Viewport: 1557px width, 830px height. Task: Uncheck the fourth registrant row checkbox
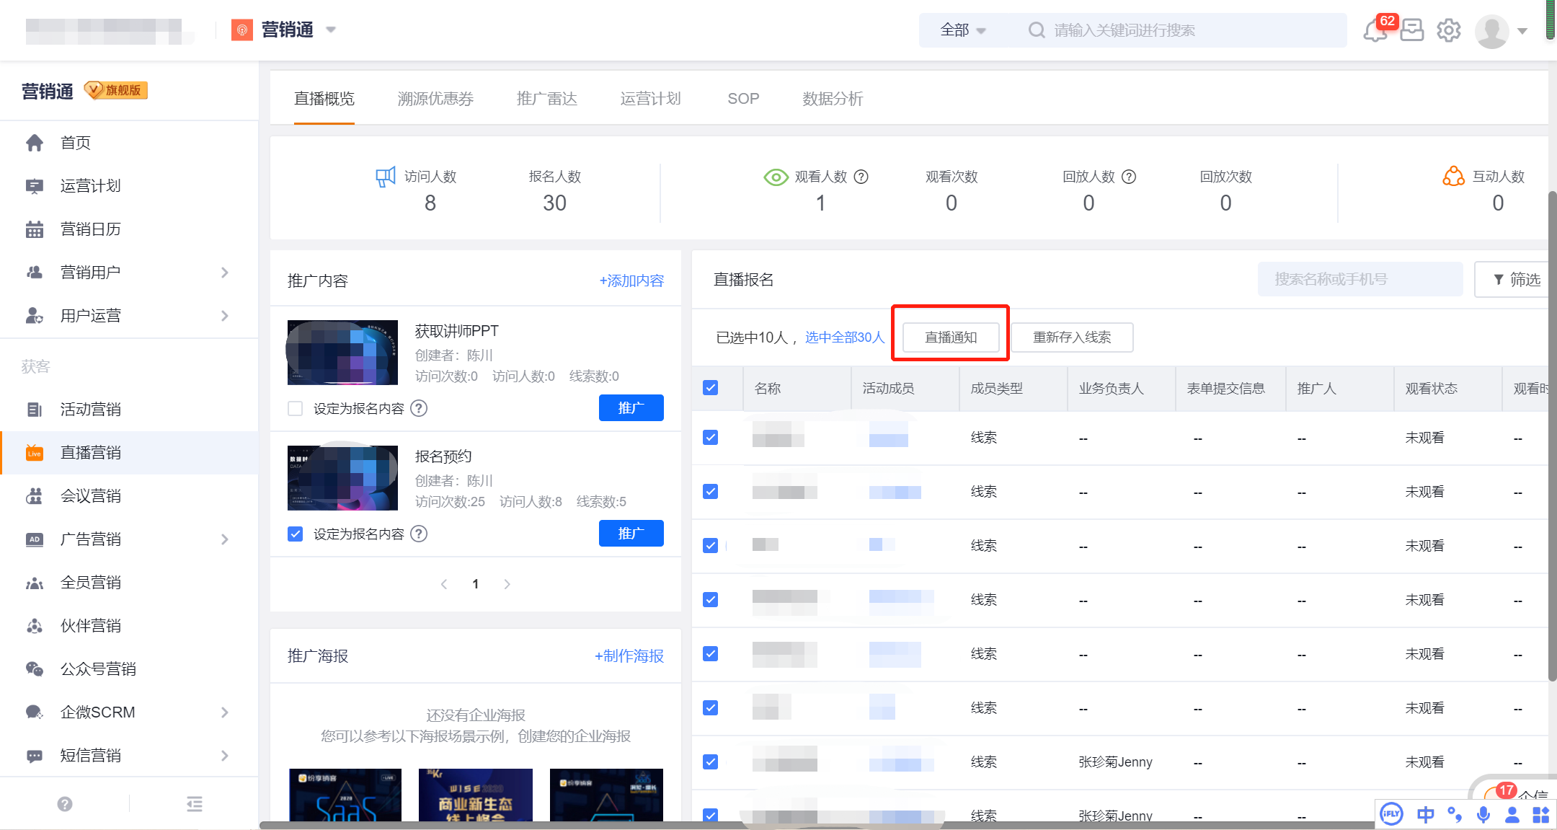tap(710, 600)
